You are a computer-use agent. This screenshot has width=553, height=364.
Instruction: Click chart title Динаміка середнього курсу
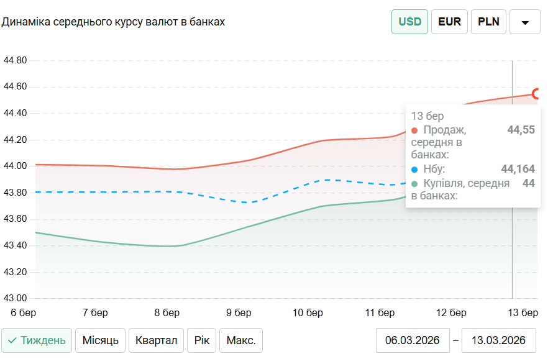click(x=113, y=22)
